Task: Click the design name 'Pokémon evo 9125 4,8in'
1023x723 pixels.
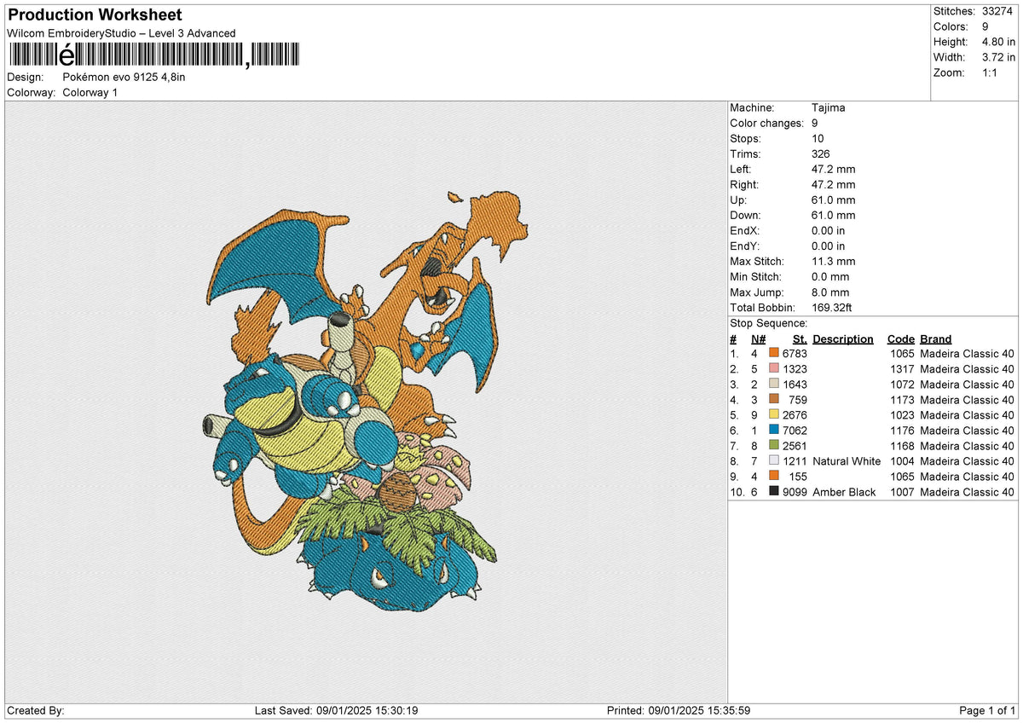Action: pyautogui.click(x=124, y=77)
